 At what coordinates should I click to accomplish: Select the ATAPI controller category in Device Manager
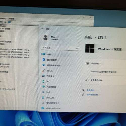pos(5,29)
